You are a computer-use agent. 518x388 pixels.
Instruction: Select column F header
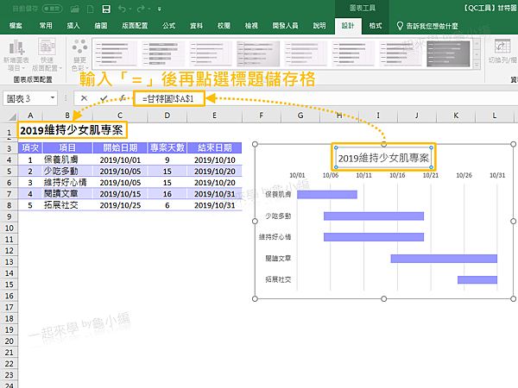point(262,116)
